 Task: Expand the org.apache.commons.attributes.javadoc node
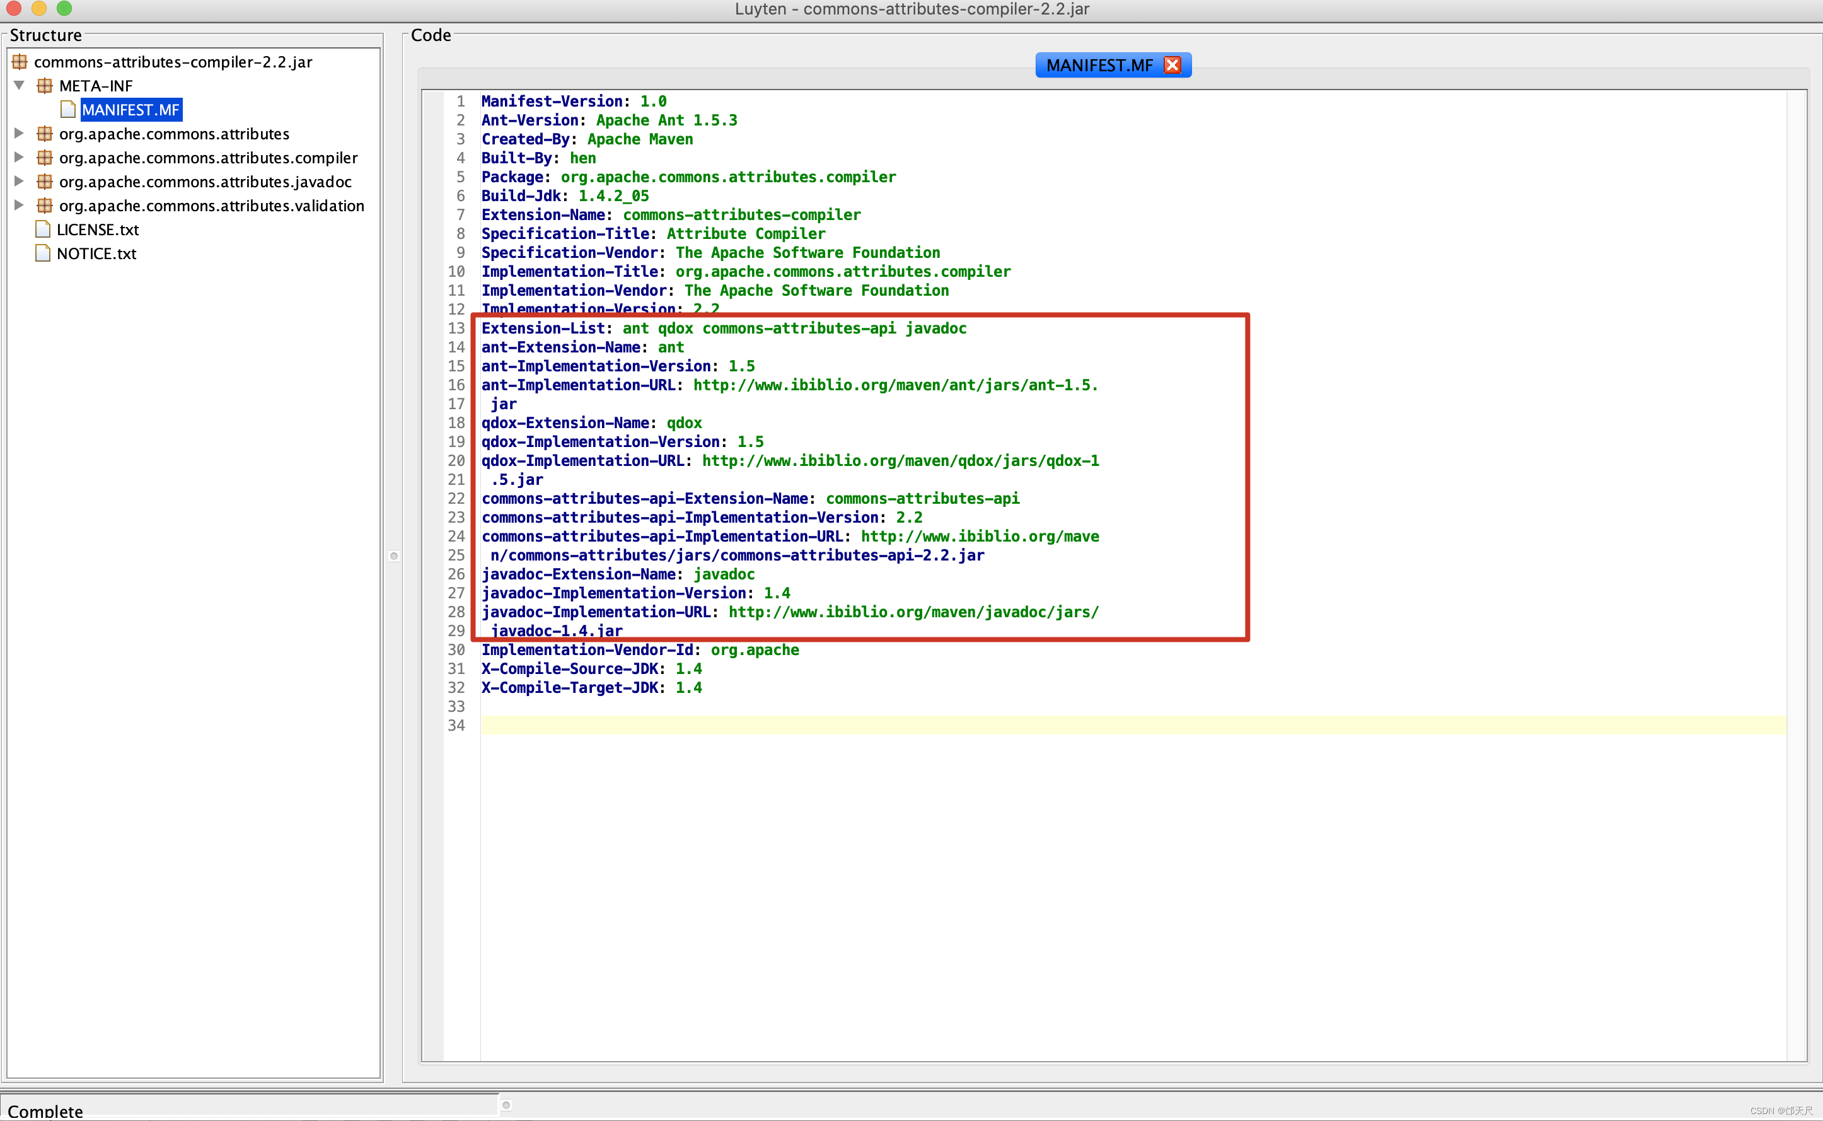[x=20, y=182]
